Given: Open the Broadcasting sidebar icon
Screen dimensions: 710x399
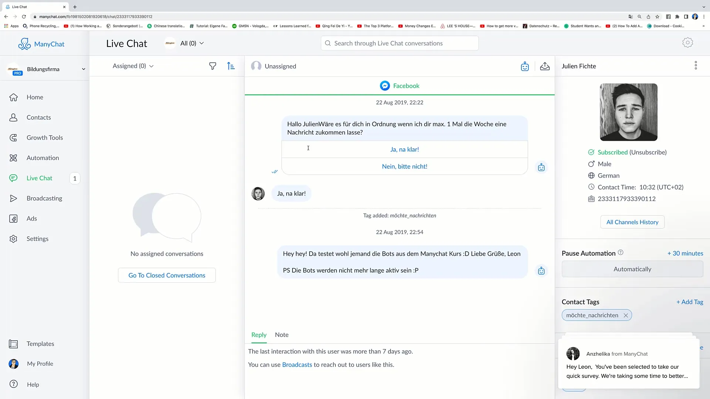Looking at the screenshot, I should 13,198.
